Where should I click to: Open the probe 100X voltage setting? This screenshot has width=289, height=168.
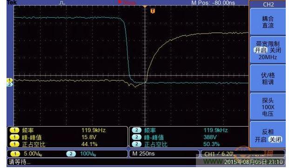pos(268,107)
